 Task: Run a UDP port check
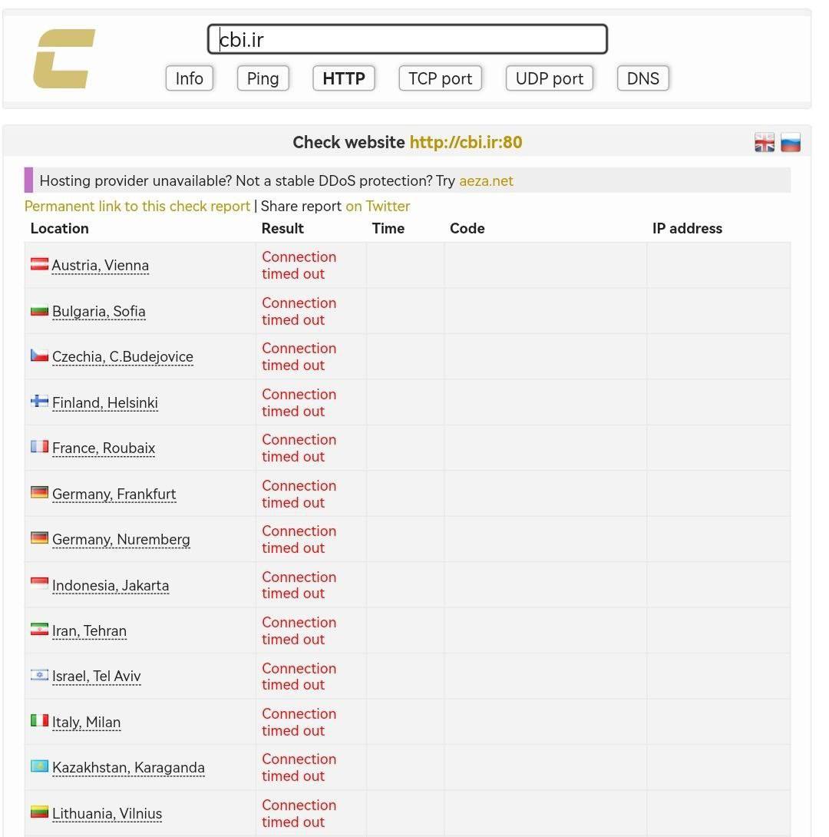coord(550,78)
